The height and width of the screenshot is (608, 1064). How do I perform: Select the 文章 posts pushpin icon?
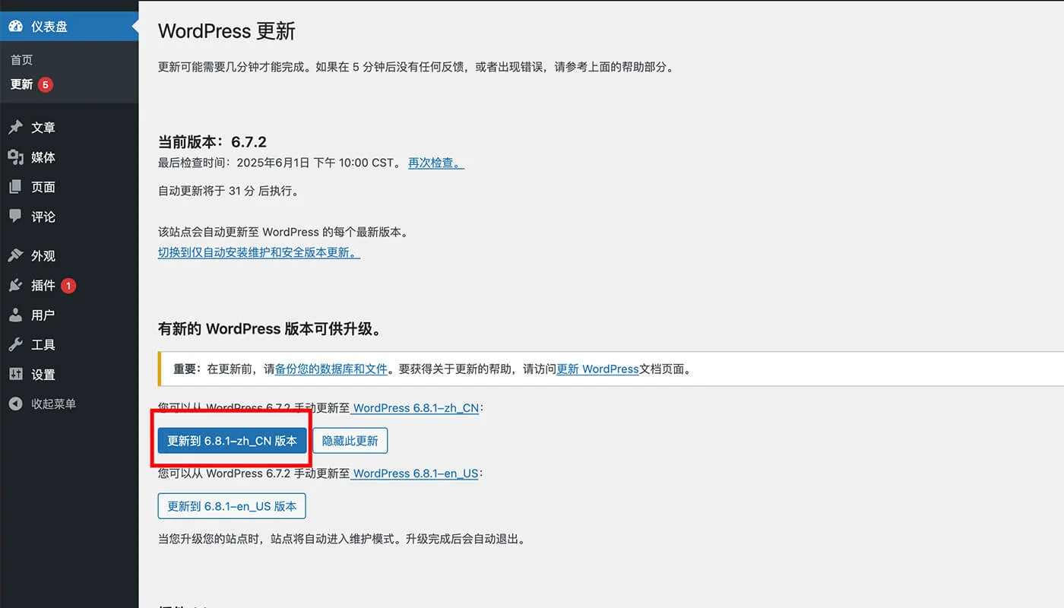coord(17,128)
